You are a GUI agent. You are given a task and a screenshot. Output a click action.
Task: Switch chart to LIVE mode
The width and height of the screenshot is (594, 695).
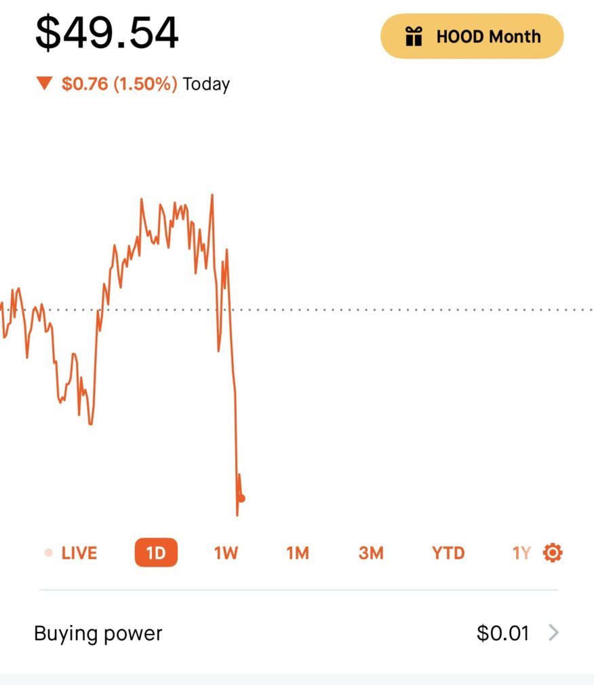point(71,552)
